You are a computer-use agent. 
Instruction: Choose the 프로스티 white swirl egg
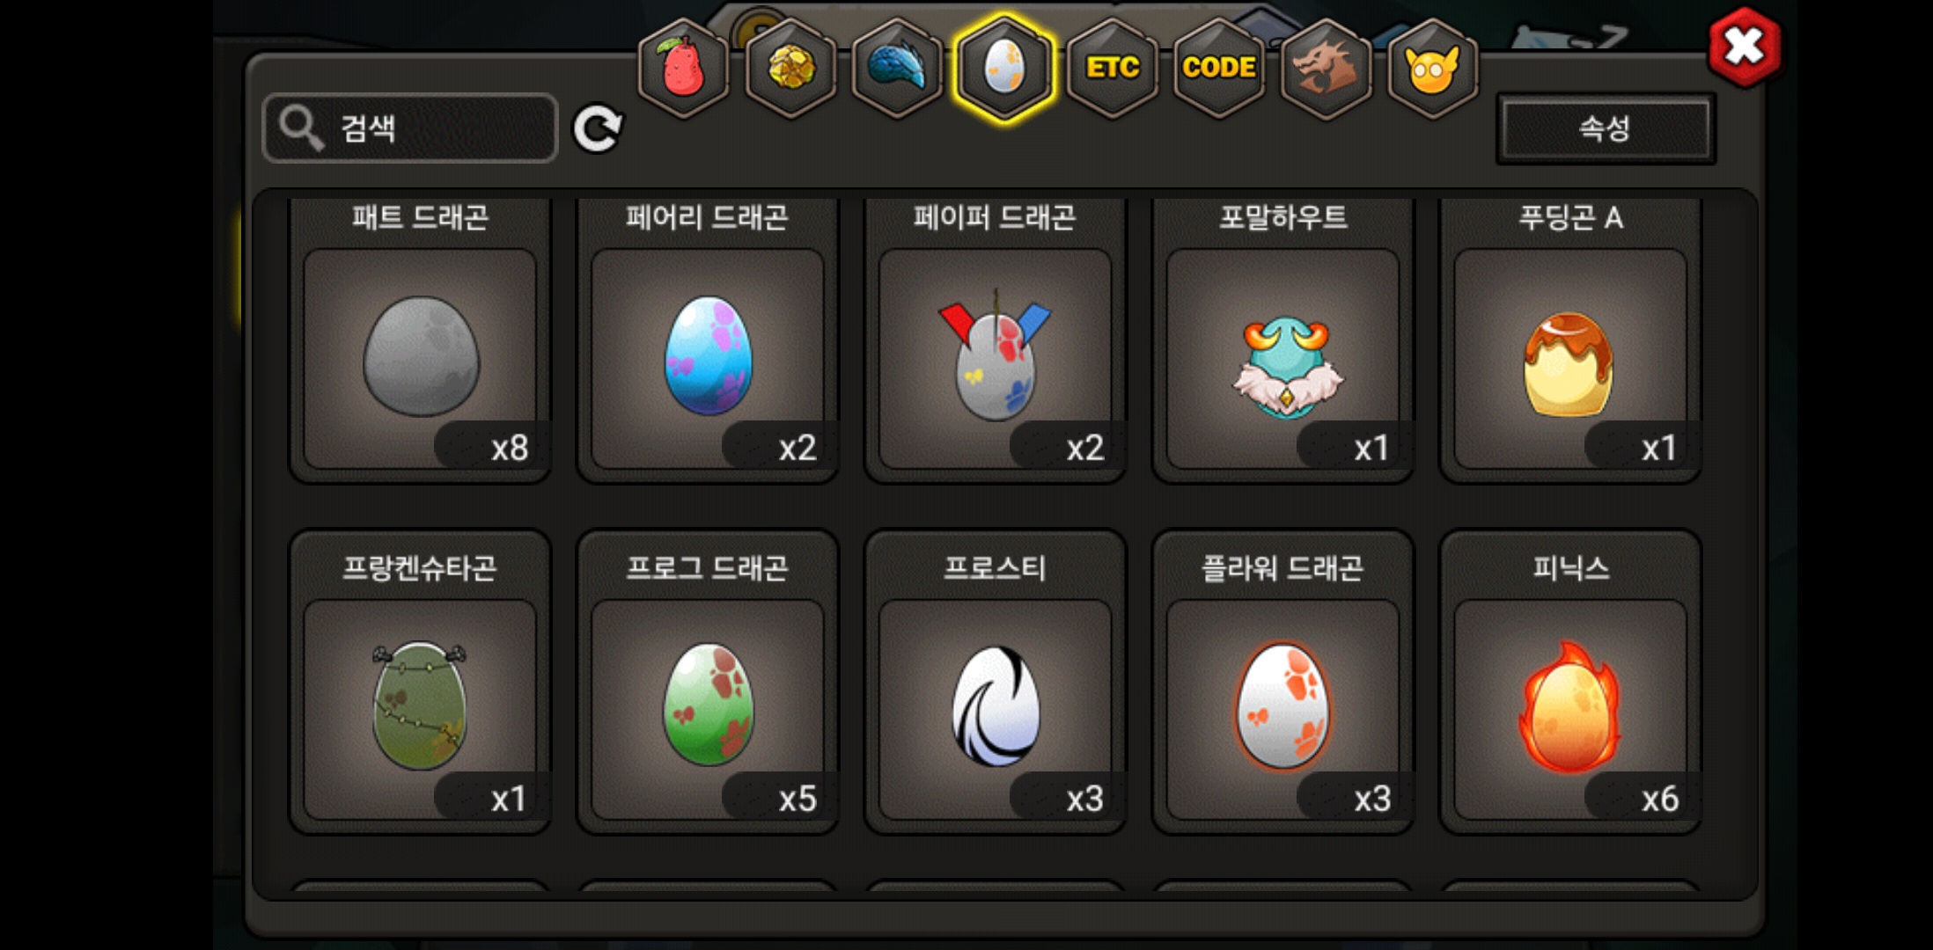[996, 683]
